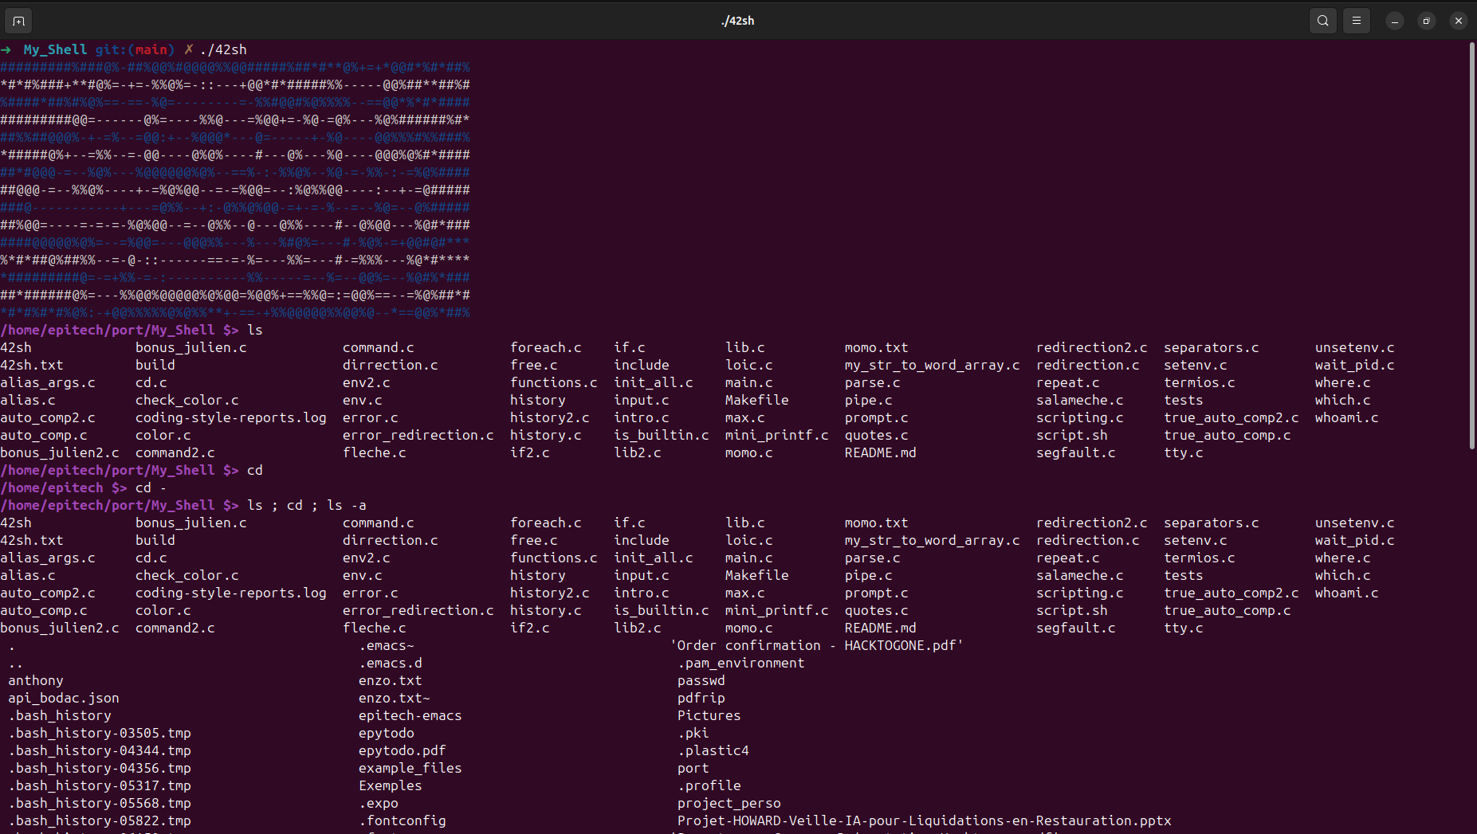Click the 'cd -' command text
This screenshot has width=1477, height=834.
151,487
